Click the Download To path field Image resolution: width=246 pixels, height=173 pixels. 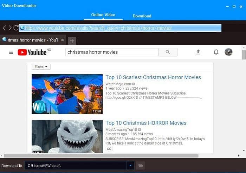coord(76,166)
